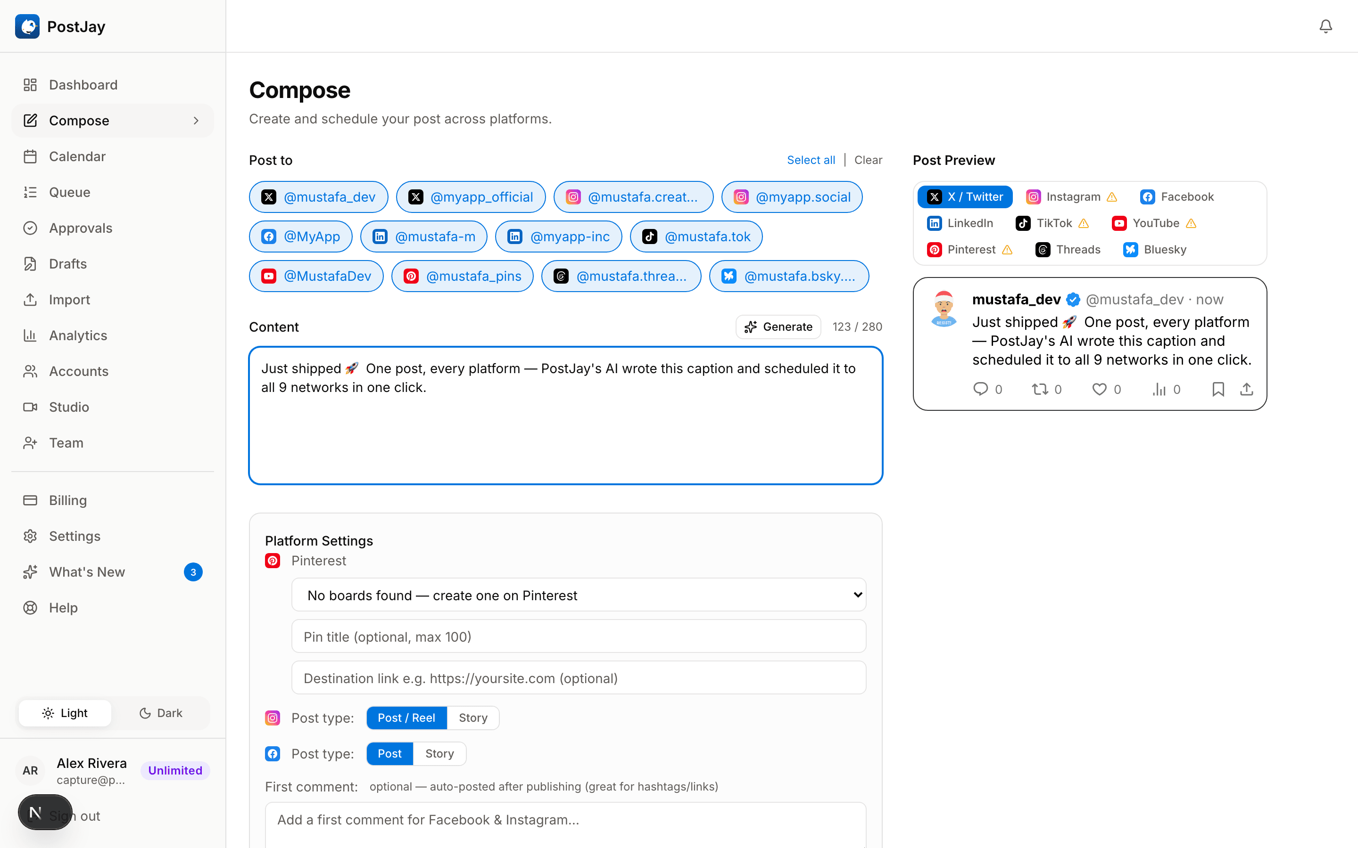Open Drafts in the sidebar
The image size is (1358, 848).
click(112, 264)
